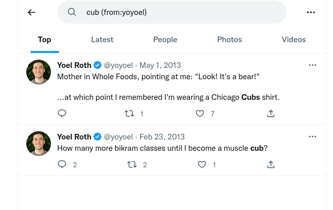Open the @yoyoel handle in first tweet
The image size is (333, 210).
pyautogui.click(x=118, y=65)
